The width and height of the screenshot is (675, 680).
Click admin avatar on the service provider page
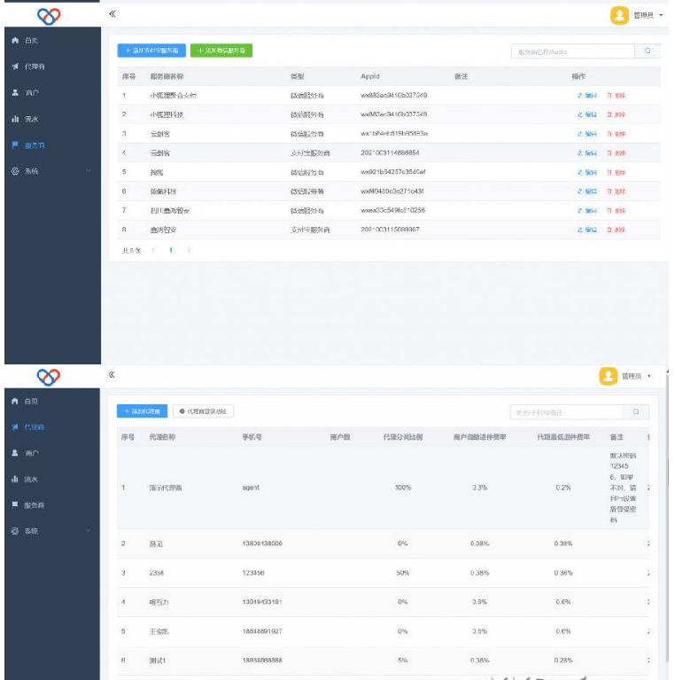tap(620, 15)
